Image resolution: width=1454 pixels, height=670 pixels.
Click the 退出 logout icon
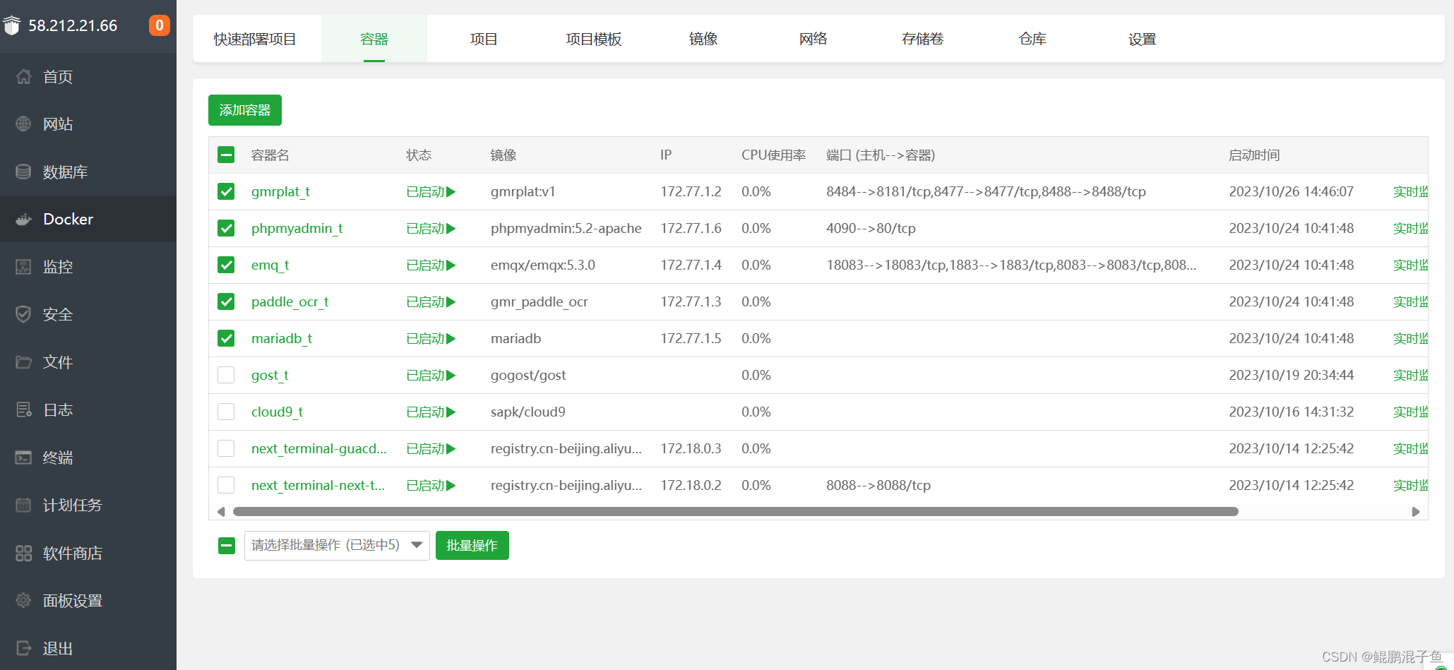pos(24,648)
